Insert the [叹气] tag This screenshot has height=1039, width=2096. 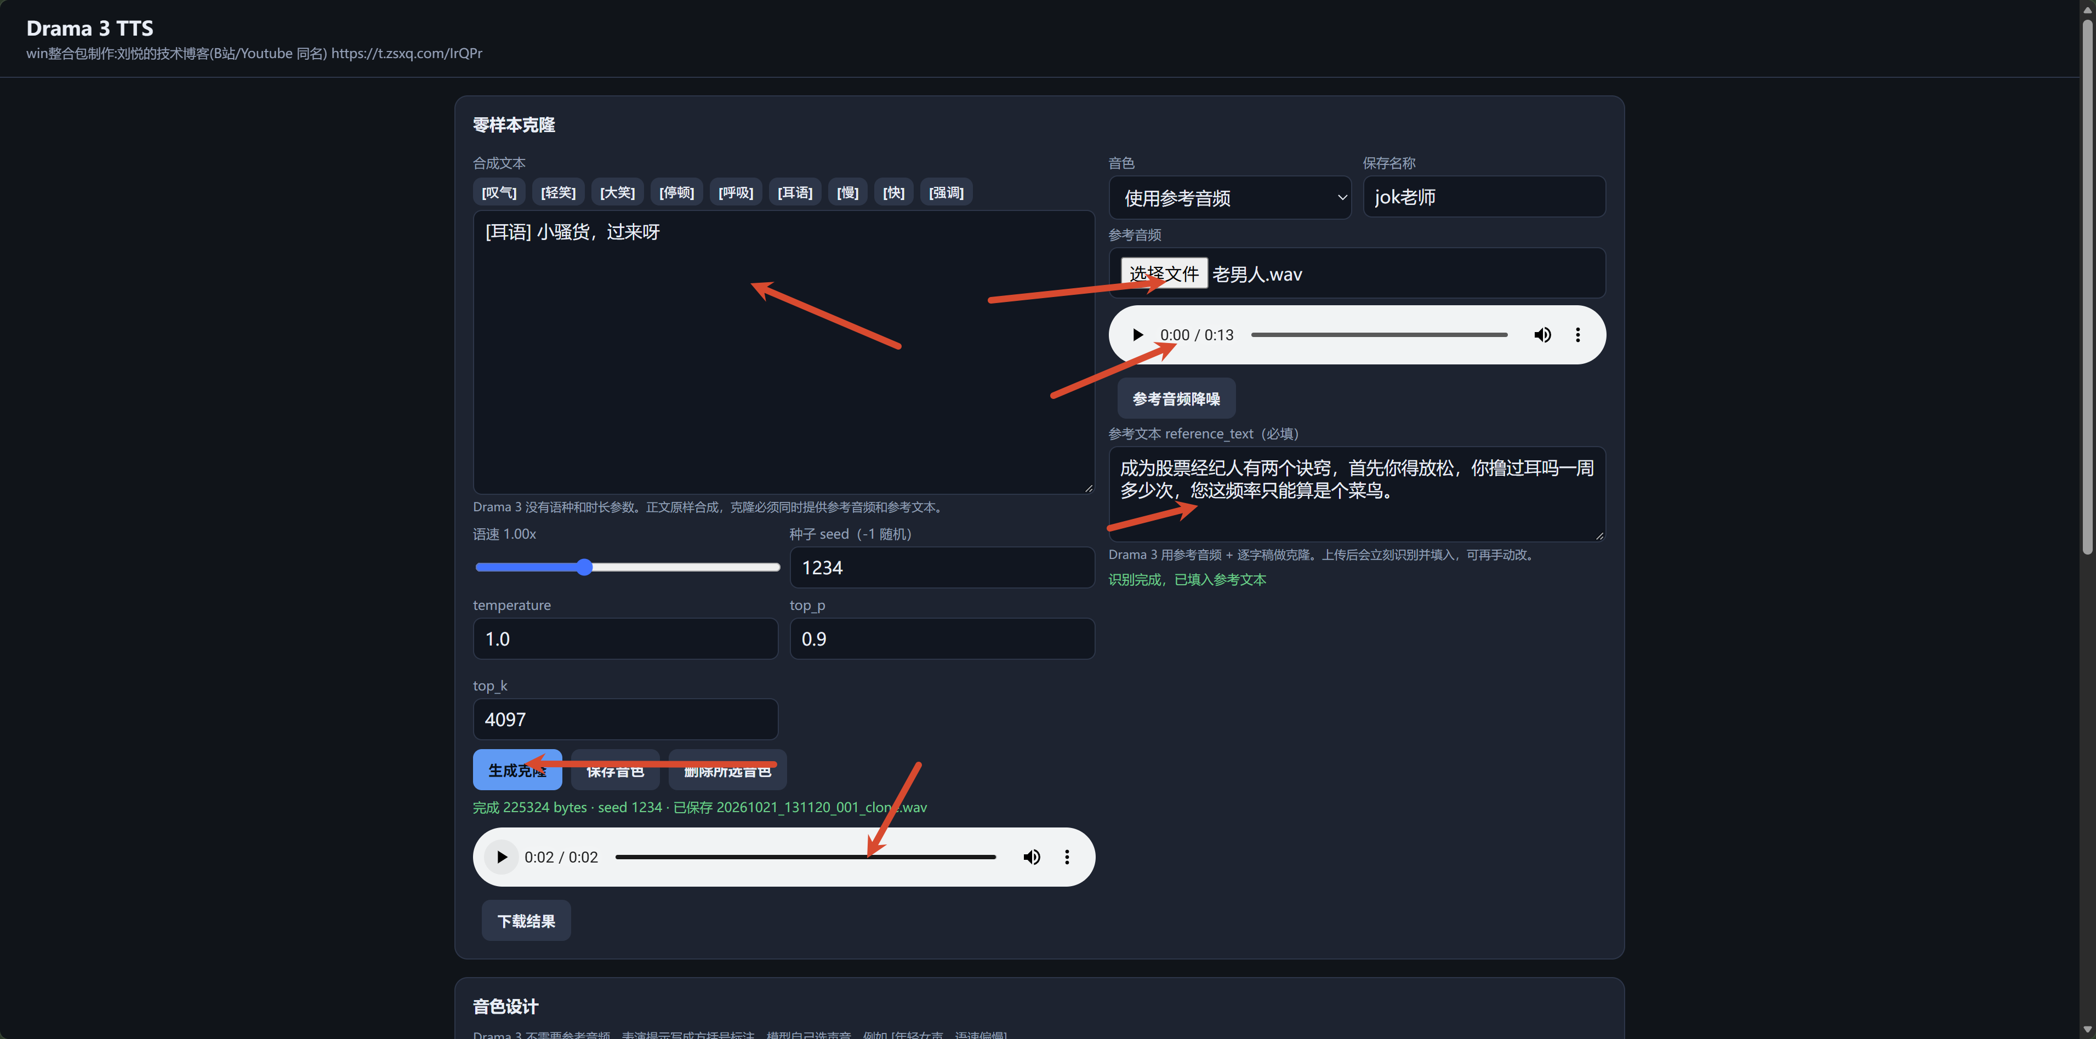pos(499,192)
